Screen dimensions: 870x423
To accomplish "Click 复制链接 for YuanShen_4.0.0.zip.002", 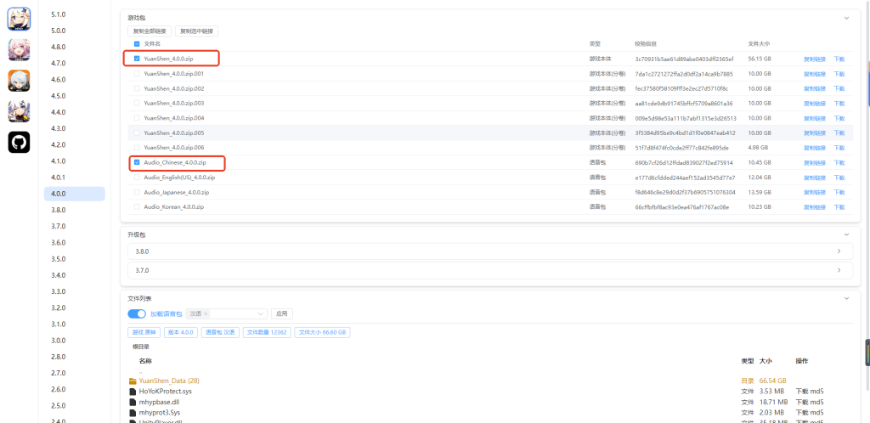I will [x=815, y=88].
